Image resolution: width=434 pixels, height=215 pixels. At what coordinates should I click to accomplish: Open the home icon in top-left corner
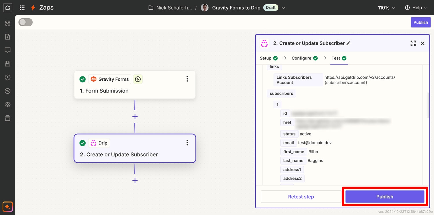coord(8,8)
